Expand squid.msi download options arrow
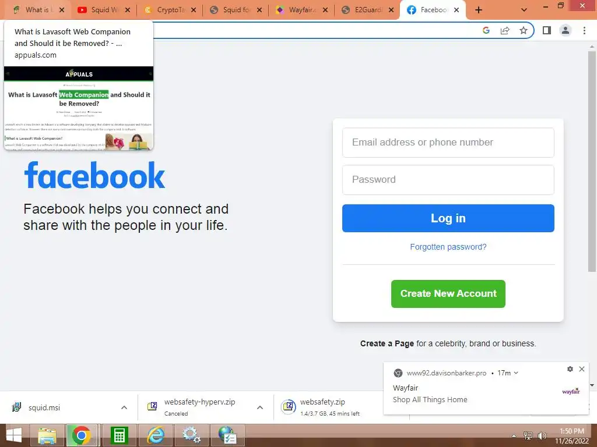Viewport: 597px width, 447px height. (124, 407)
